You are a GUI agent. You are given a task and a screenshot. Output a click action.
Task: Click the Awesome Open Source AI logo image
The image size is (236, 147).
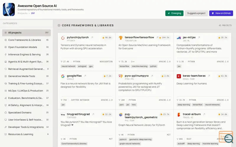9,9
